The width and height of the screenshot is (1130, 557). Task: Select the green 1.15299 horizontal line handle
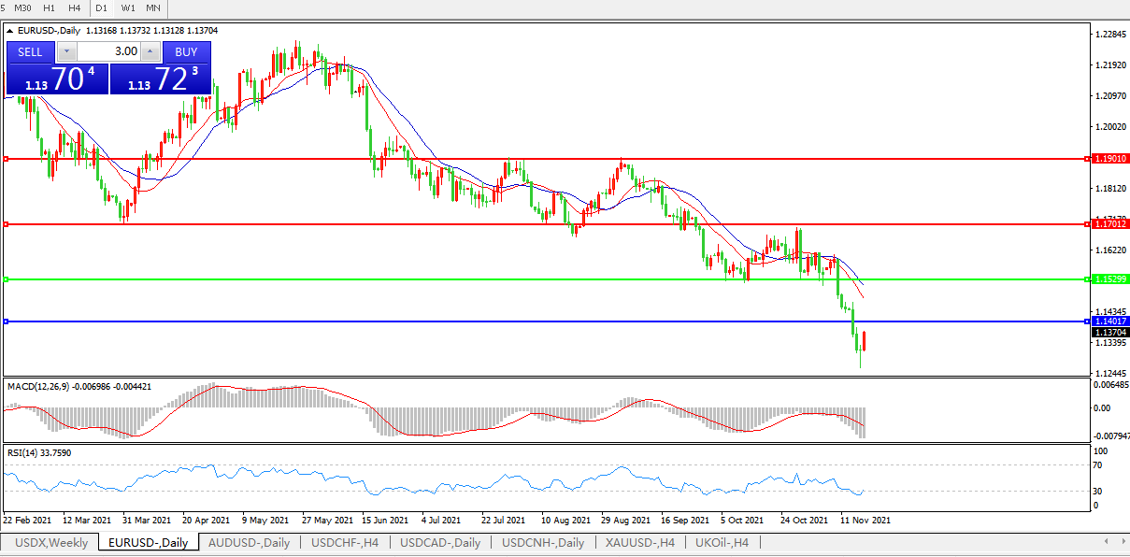point(7,279)
